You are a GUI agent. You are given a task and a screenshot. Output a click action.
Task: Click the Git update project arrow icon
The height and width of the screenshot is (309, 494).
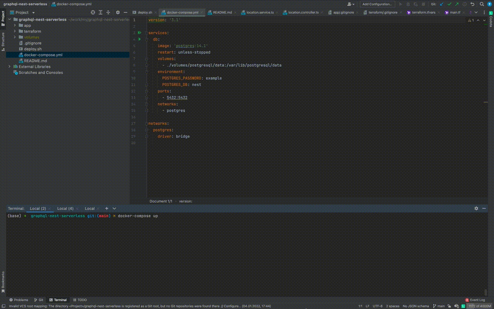tap(442, 4)
